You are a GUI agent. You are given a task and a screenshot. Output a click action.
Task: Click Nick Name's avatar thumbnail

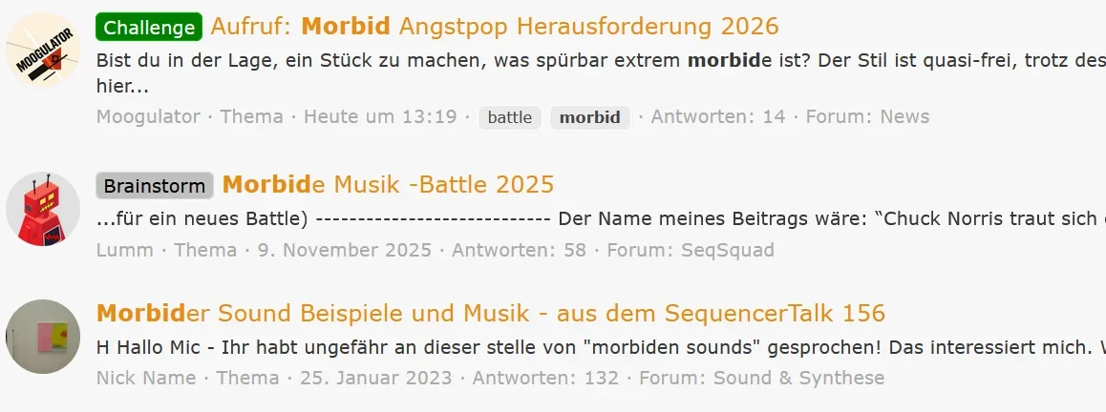(x=43, y=337)
